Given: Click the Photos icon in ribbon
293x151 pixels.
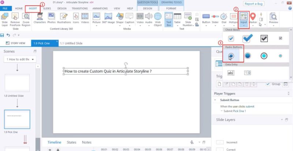Looking at the screenshot, I should click(x=51, y=18).
